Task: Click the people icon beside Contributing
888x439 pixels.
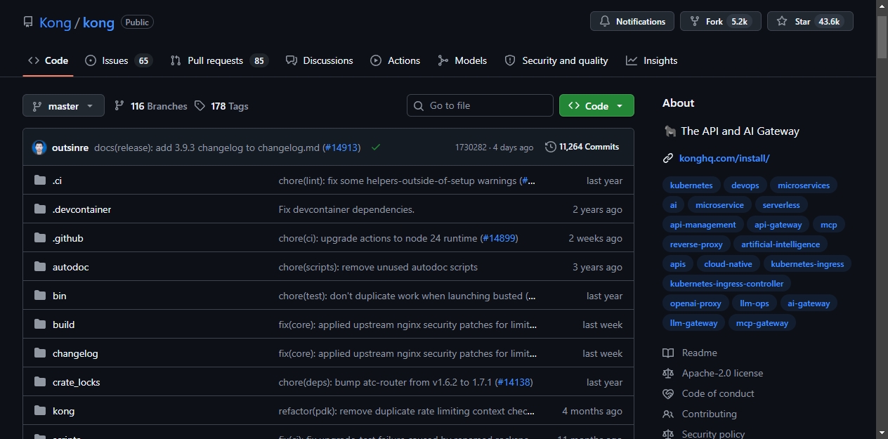Action: 668,414
